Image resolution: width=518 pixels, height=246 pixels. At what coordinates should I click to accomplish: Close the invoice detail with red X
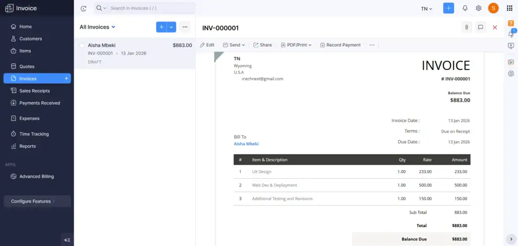[x=495, y=27]
